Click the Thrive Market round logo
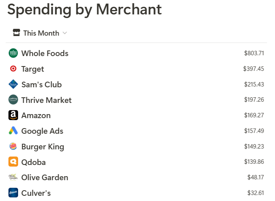This screenshot has width=275, height=201. point(13,100)
